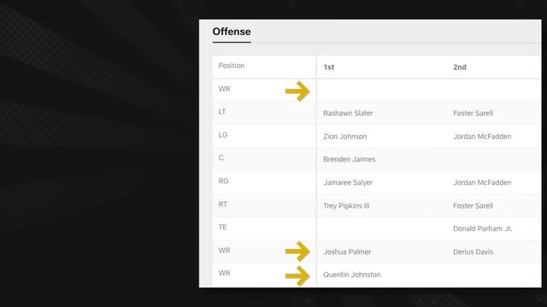The image size is (547, 307).
Task: Click the Position column header
Action: click(232, 66)
